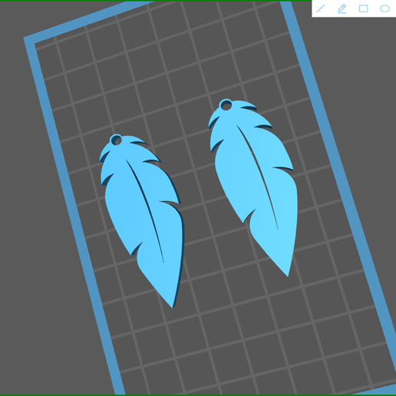Select the Line drawing tool
The height and width of the screenshot is (396, 396).
[321, 8]
